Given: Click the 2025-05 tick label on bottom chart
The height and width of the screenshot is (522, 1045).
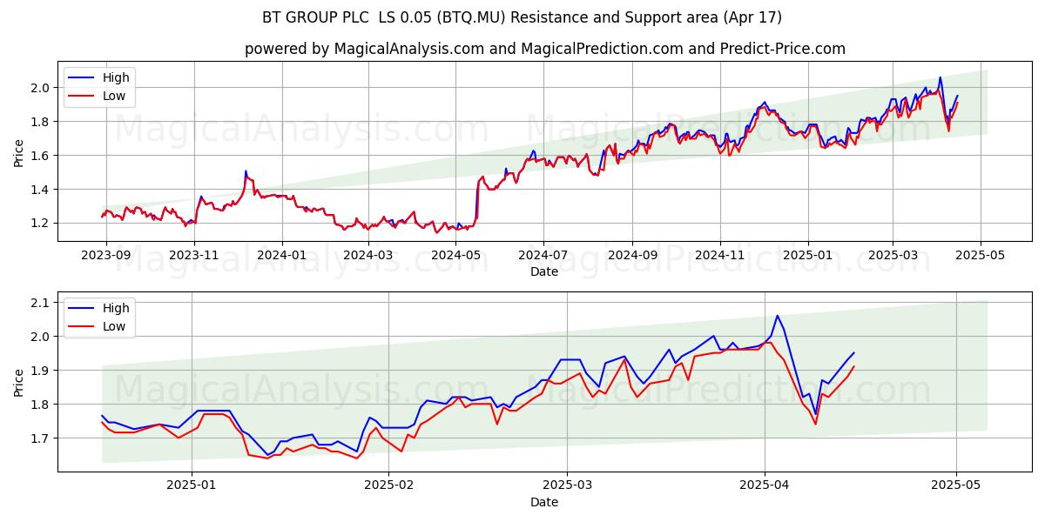Looking at the screenshot, I should pyautogui.click(x=956, y=486).
